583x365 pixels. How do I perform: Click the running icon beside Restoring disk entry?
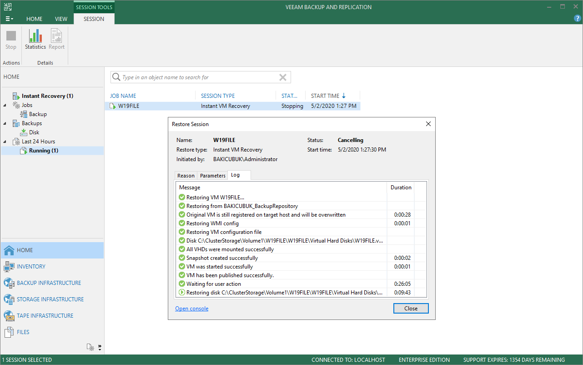click(x=182, y=293)
